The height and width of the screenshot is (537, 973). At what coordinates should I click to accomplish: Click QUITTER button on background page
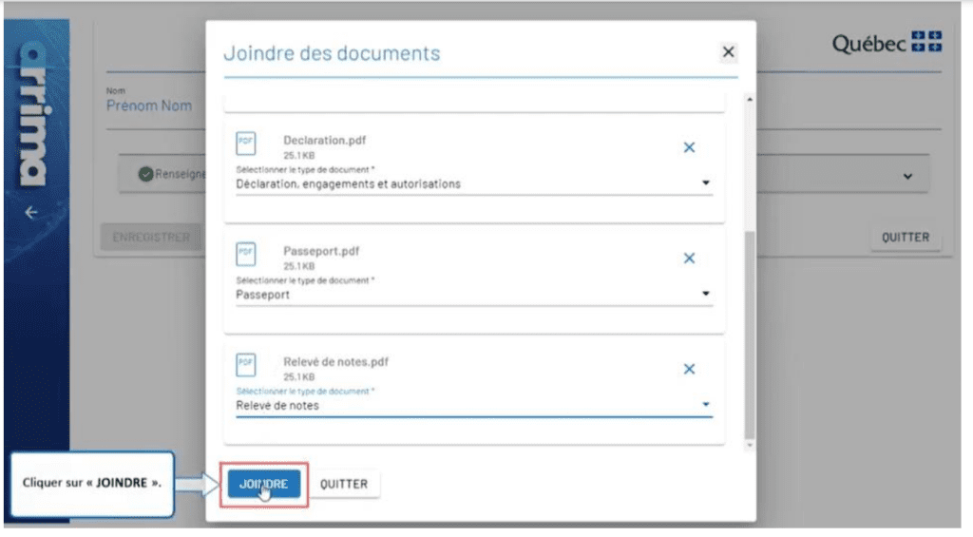906,238
